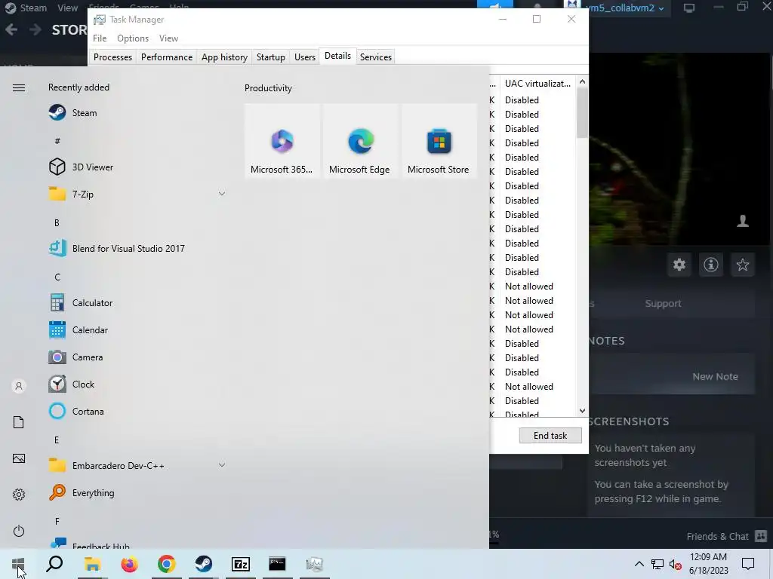Open the Steam menu in Steam window
This screenshot has height=579, width=773.
coord(33,8)
